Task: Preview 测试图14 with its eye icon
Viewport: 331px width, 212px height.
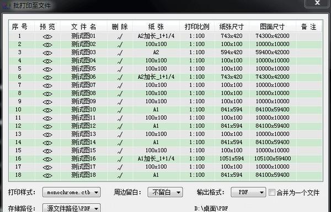Action: point(47,143)
